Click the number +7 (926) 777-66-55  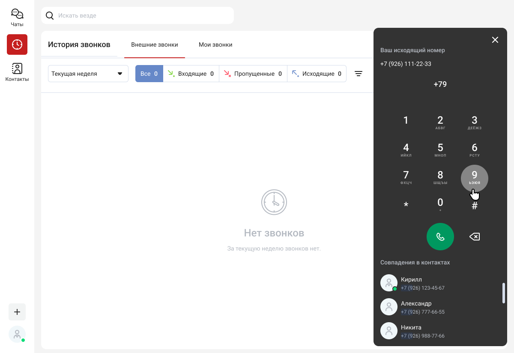click(x=423, y=312)
